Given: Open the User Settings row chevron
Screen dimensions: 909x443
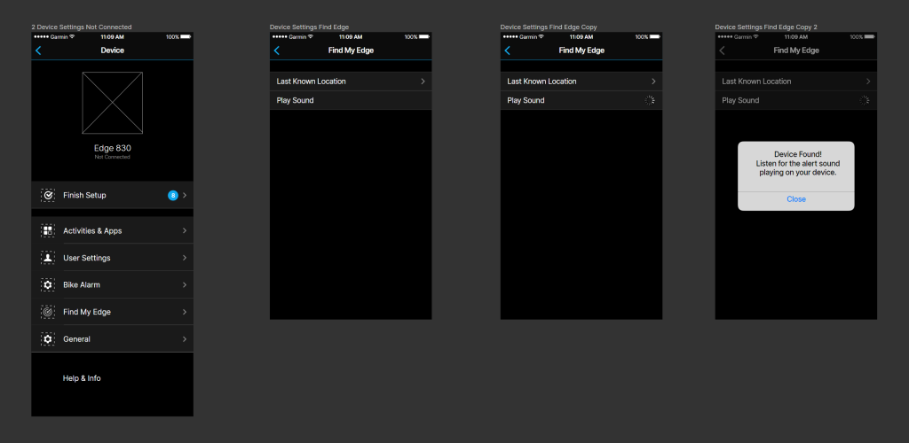Looking at the screenshot, I should tap(185, 258).
